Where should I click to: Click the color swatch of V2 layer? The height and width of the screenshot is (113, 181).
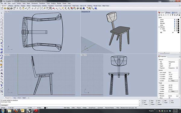click(x=179, y=33)
